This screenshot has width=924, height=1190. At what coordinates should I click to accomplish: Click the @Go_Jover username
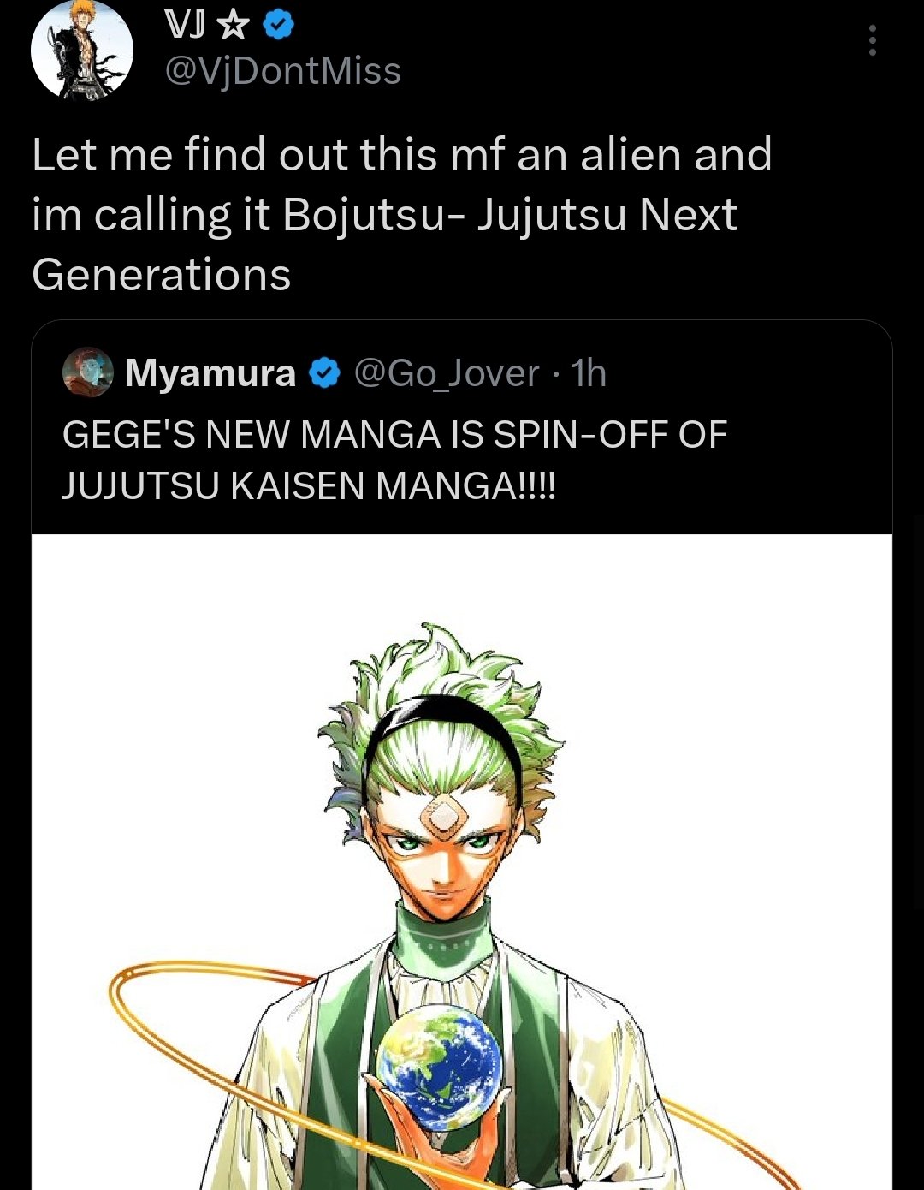coord(446,373)
